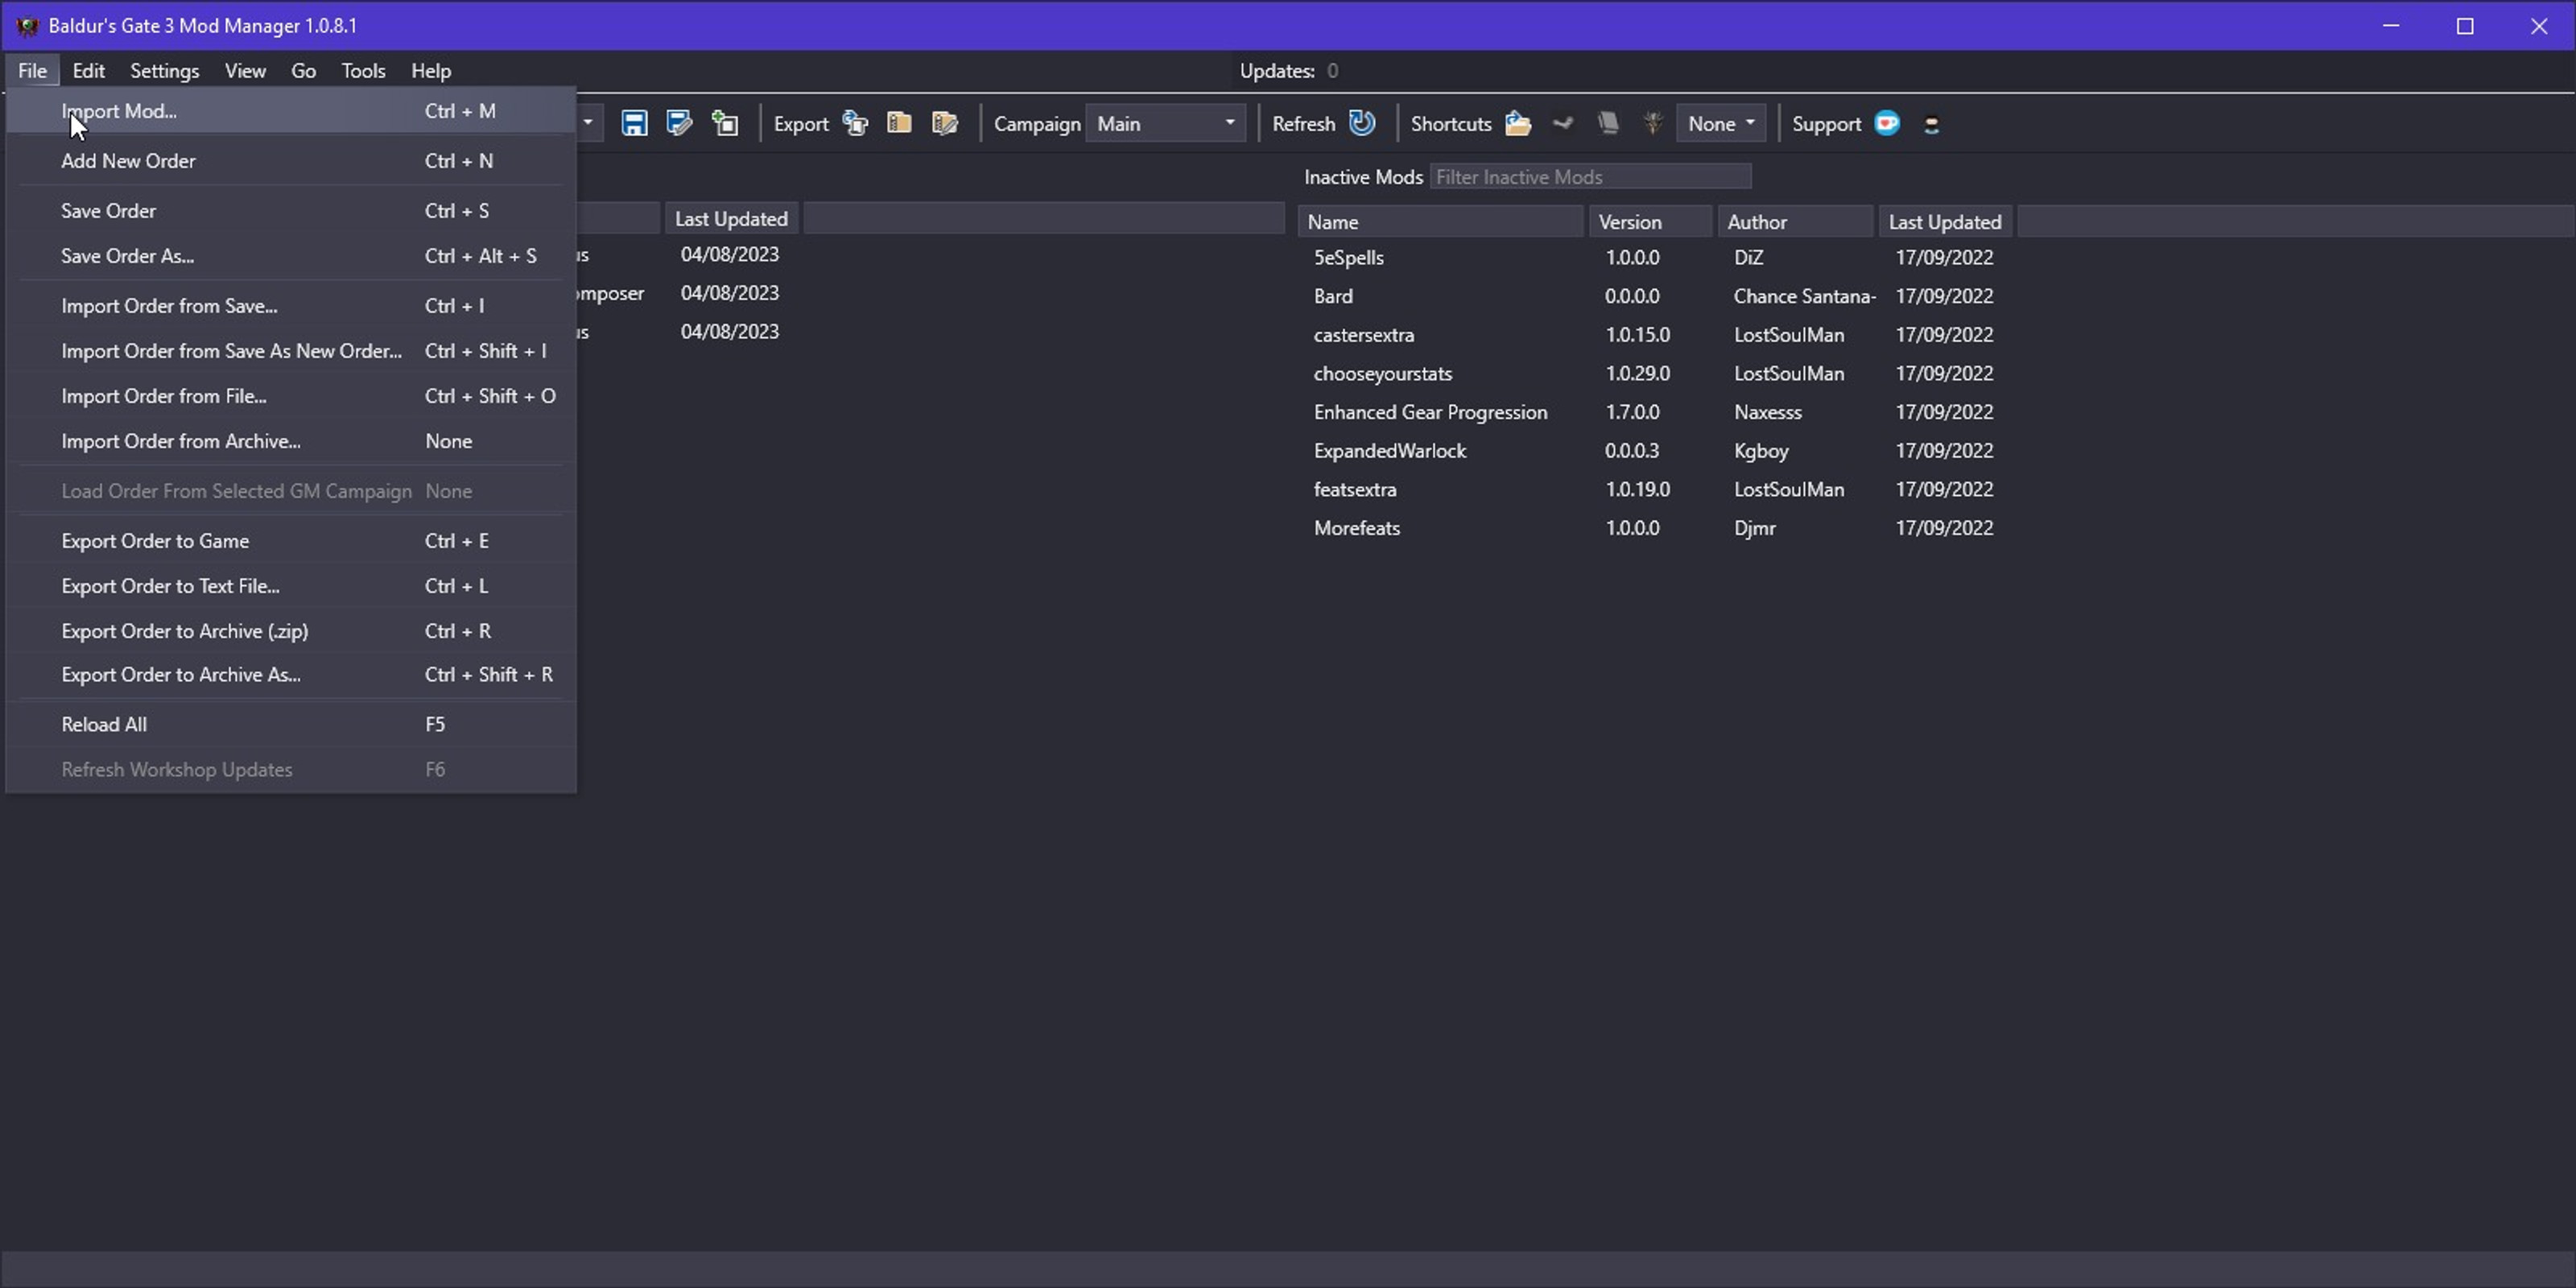
Task: Select Export Order to Text File
Action: (x=171, y=585)
